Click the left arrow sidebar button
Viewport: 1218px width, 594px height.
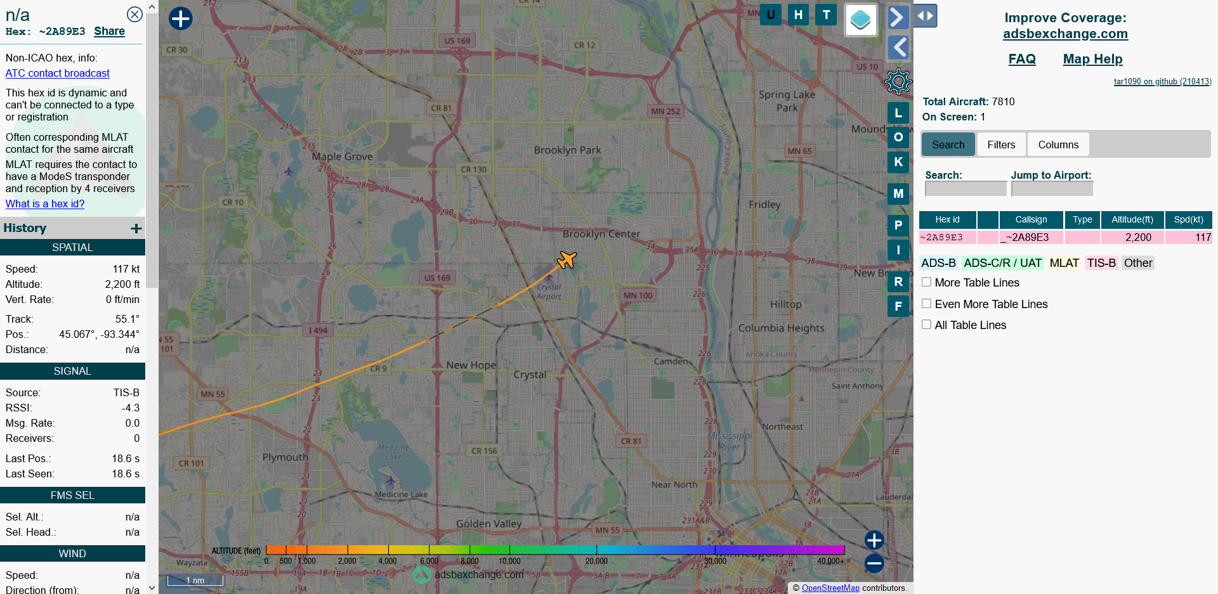[898, 47]
